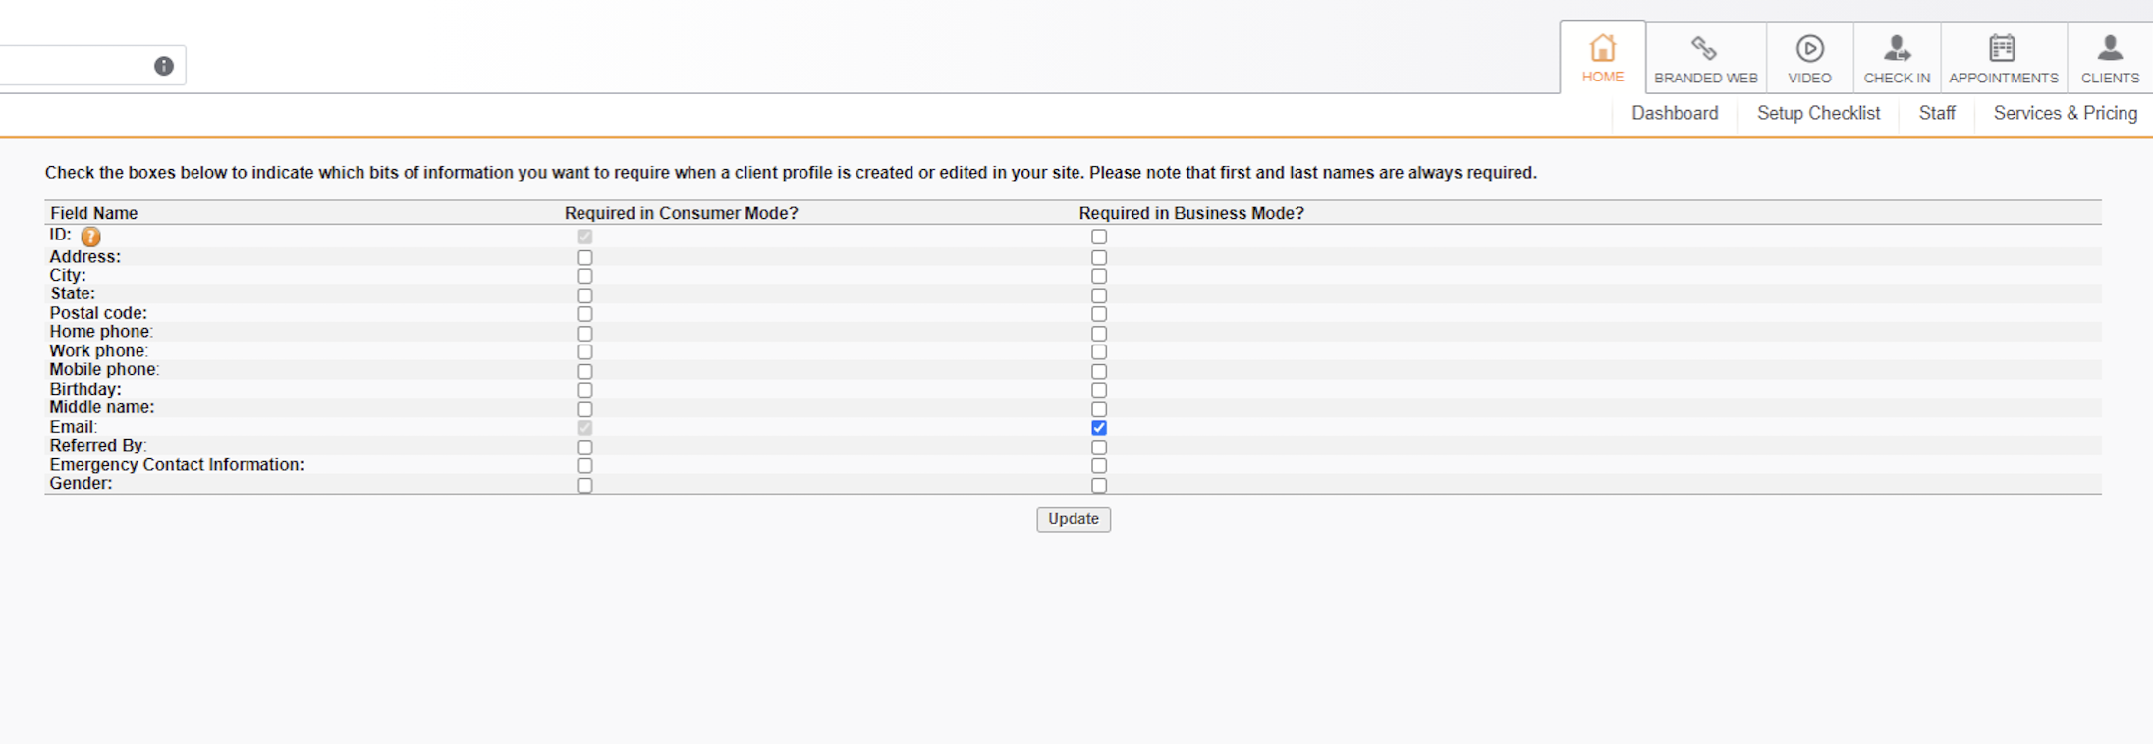Require Mobile phone in Business Mode
Screen dimensions: 2153x744
[1099, 371]
